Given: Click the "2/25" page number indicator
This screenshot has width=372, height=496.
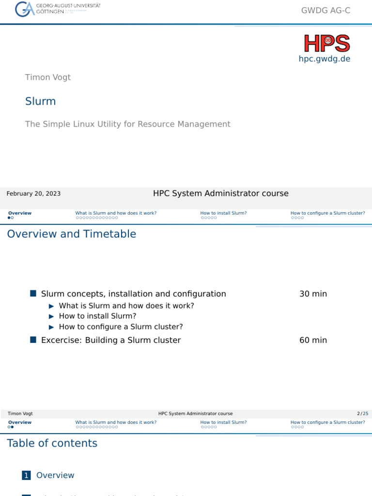Looking at the screenshot, I should point(362,414).
